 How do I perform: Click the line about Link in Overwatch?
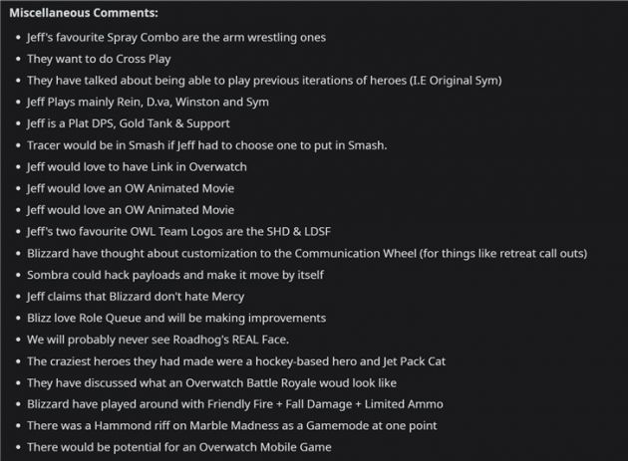point(137,166)
